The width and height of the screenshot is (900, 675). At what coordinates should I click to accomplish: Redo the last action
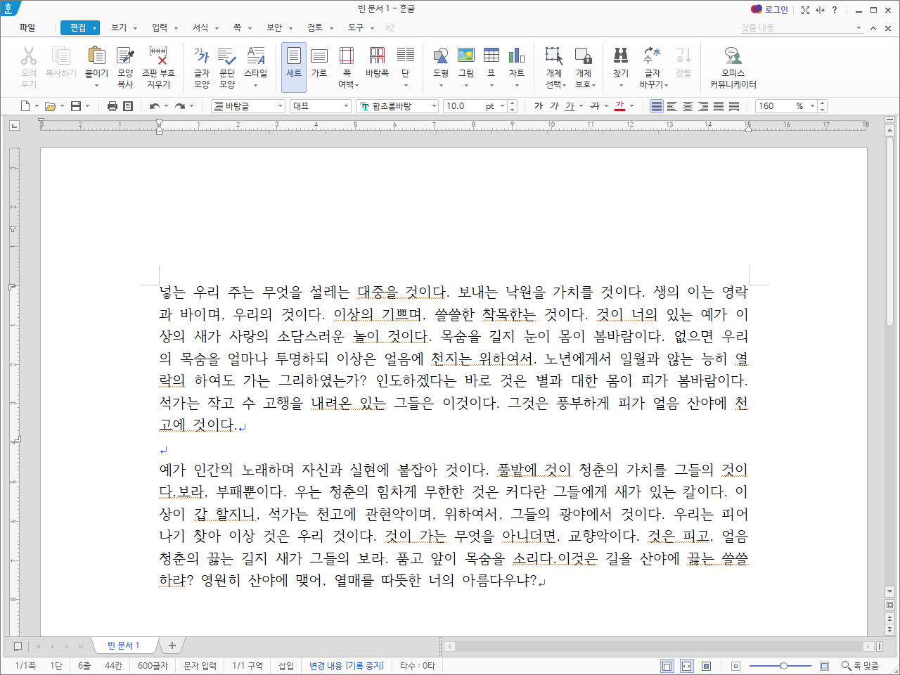180,106
